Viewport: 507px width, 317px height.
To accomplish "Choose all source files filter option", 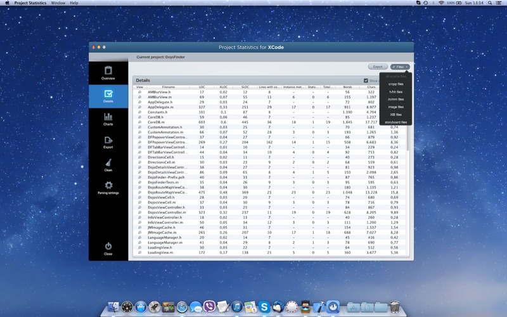I will tap(395, 76).
